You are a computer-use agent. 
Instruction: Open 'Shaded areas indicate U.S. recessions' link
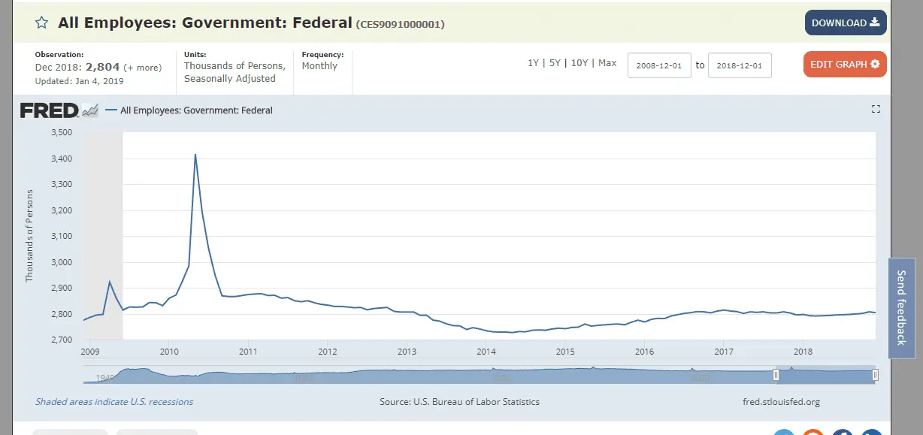(114, 402)
